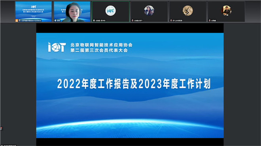The image size is (261, 146).
Task: Click the muted mic icon under the woman portrait avatar
Action: [x=132, y=21]
